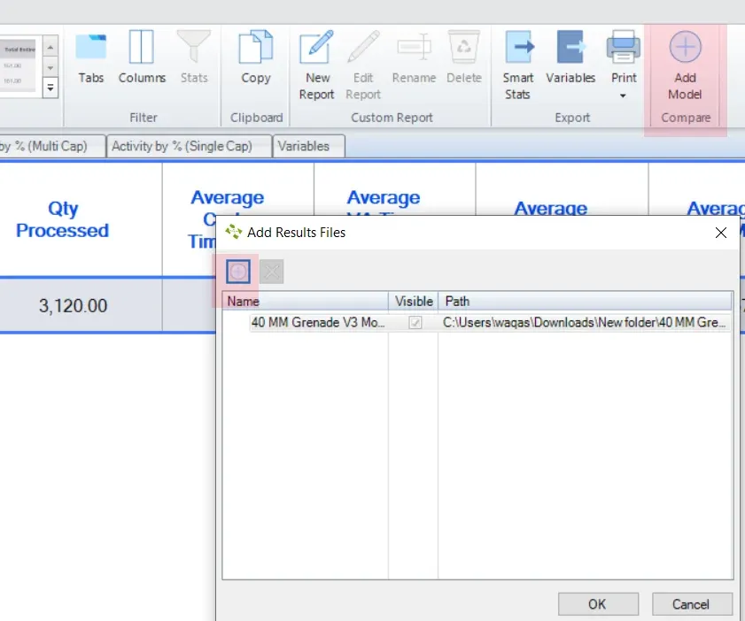
Task: Open the Print dropdown arrow
Action: coord(623,96)
